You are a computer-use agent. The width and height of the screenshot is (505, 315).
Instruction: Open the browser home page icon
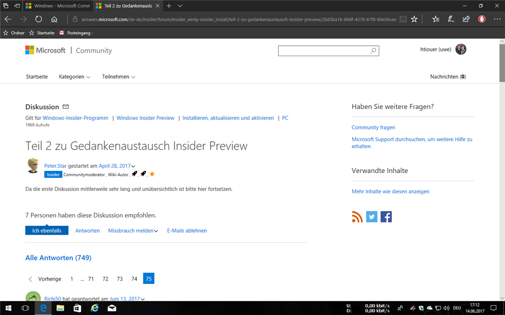(54, 19)
